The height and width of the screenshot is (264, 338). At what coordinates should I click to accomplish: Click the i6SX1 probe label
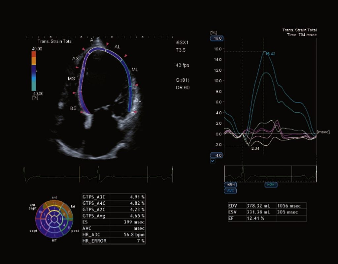pos(182,43)
